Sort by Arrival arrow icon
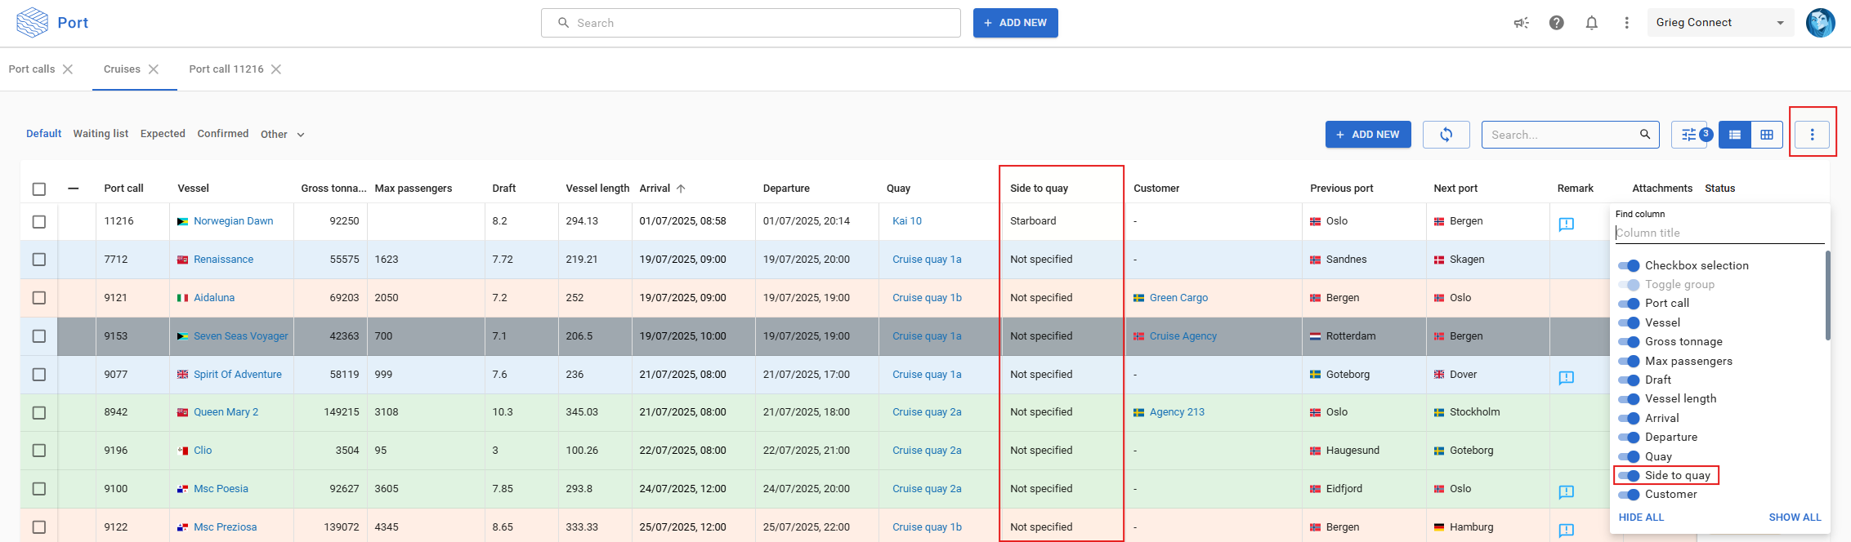1851x542 pixels. click(x=681, y=189)
